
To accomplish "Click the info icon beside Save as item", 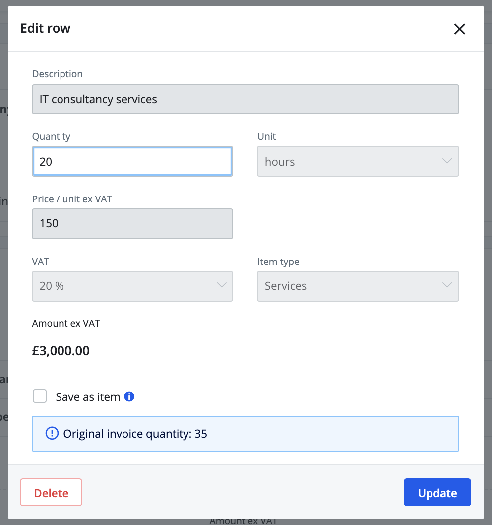I will coord(129,396).
